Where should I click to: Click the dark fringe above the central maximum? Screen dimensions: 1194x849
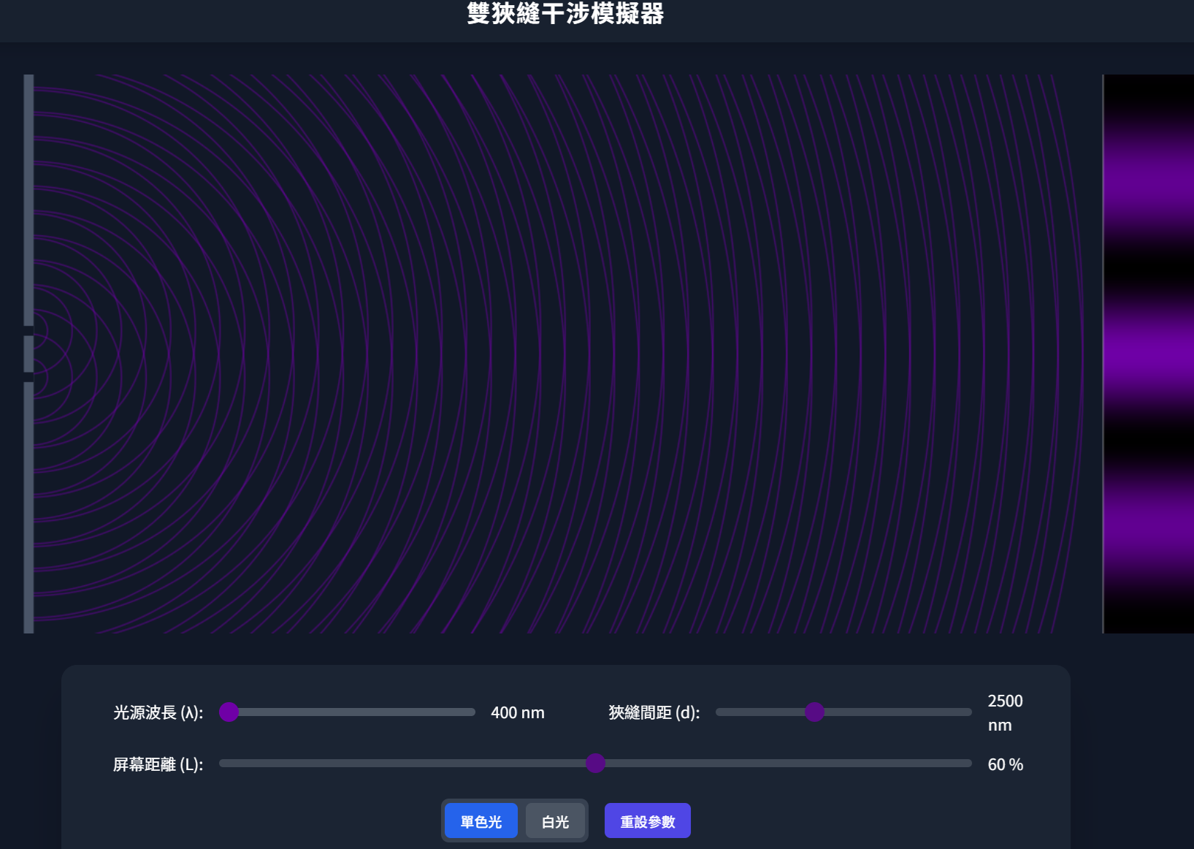(x=1148, y=264)
